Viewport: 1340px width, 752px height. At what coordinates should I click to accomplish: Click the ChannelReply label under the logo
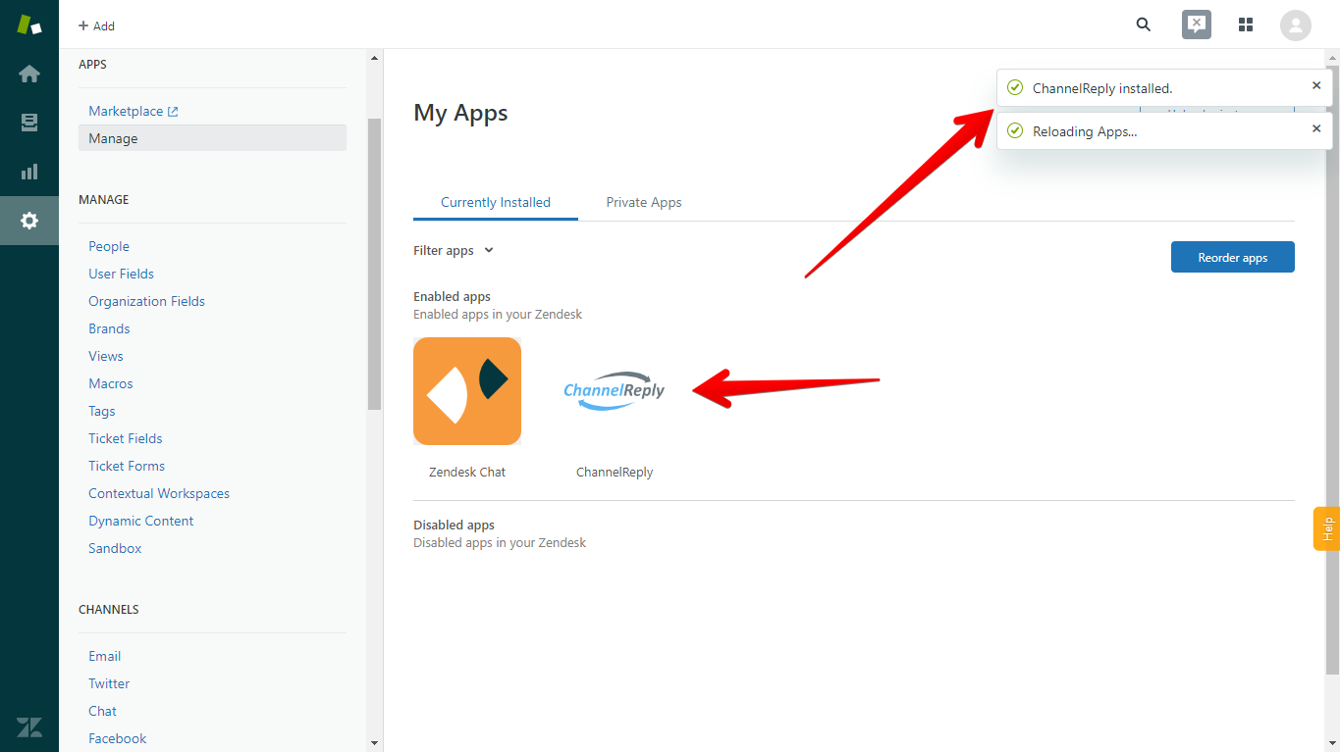click(x=615, y=472)
